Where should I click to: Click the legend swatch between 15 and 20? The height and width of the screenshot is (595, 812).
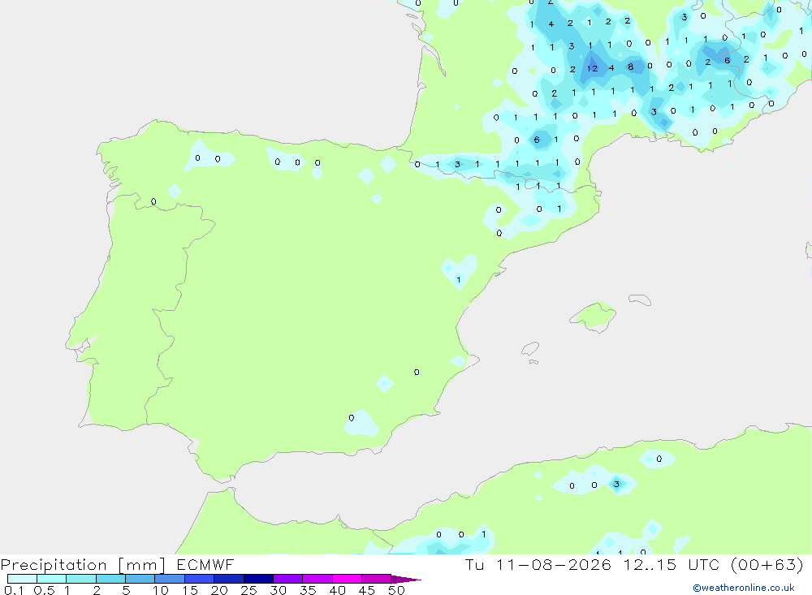pyautogui.click(x=200, y=579)
